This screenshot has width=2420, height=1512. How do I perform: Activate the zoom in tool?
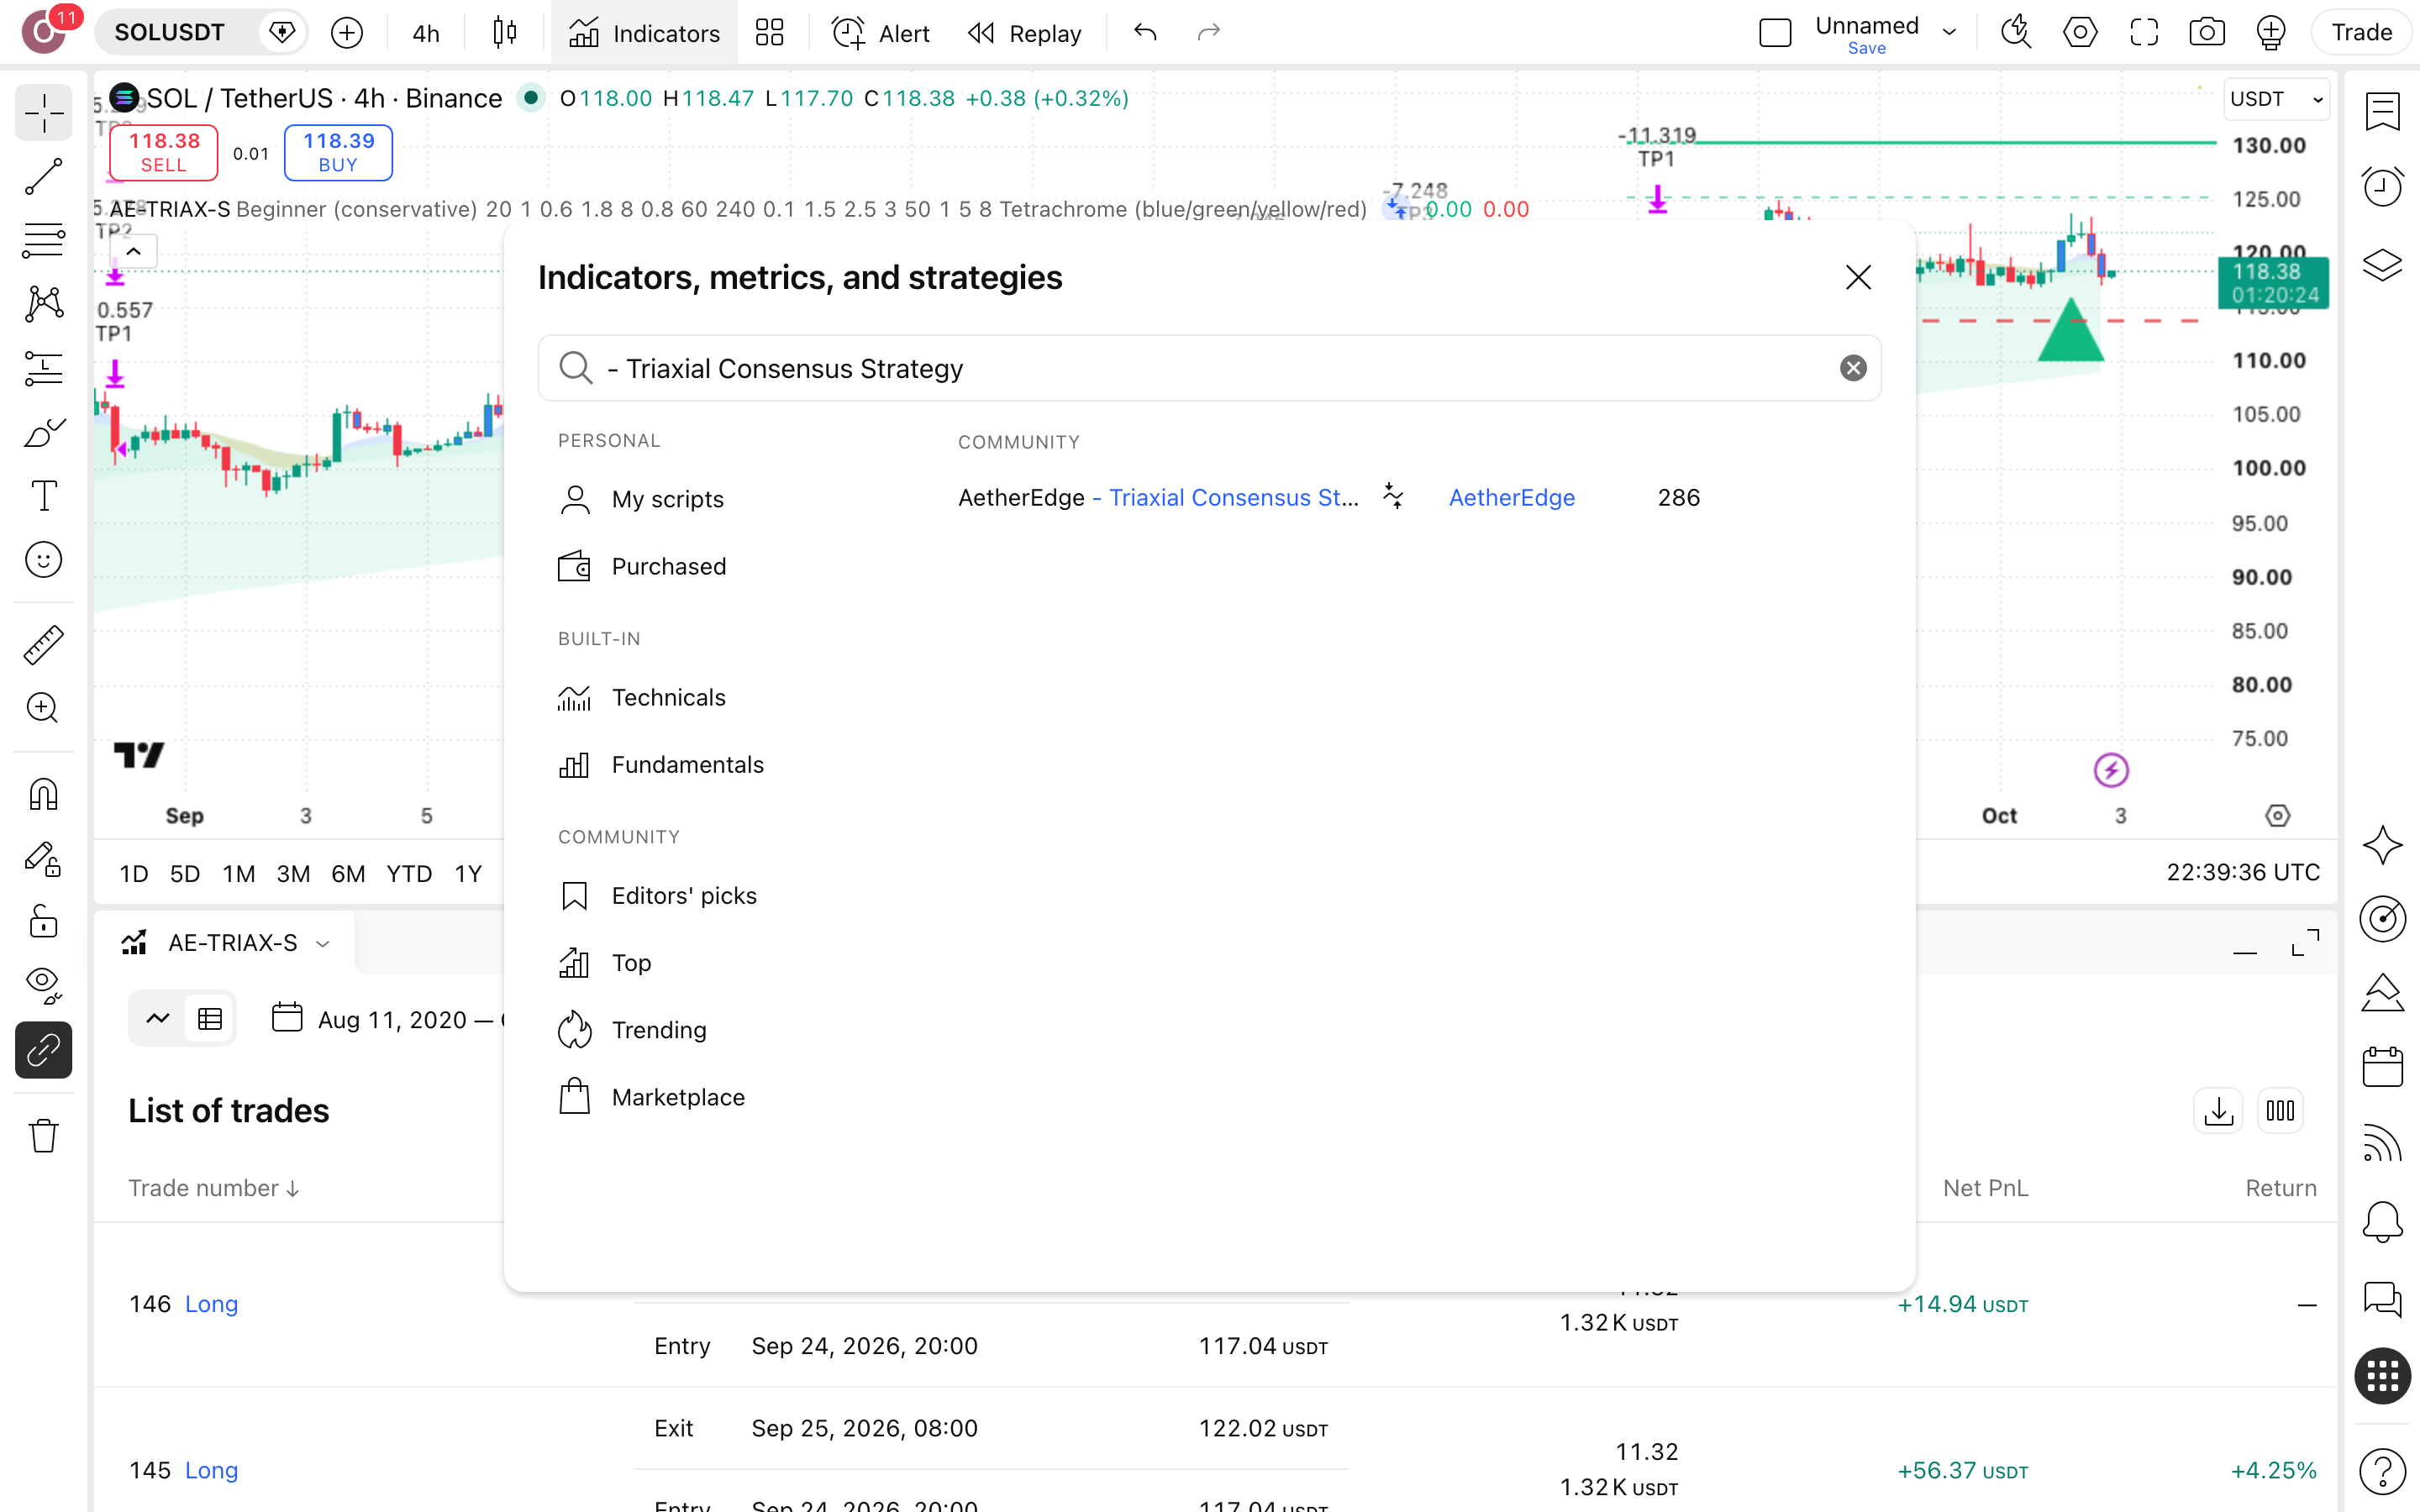(x=43, y=708)
